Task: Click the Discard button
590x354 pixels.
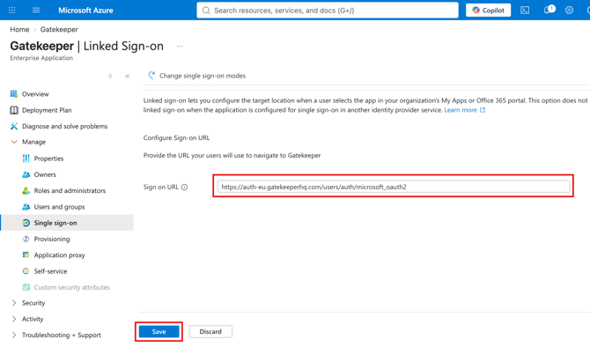Action: (210, 332)
